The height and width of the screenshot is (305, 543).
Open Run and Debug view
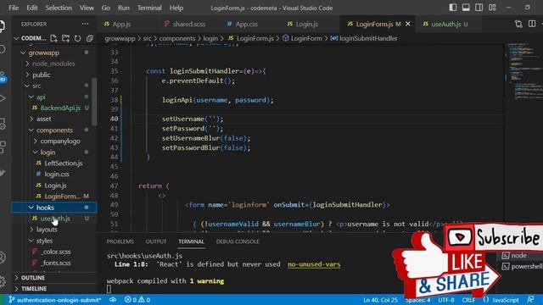tap(2, 98)
